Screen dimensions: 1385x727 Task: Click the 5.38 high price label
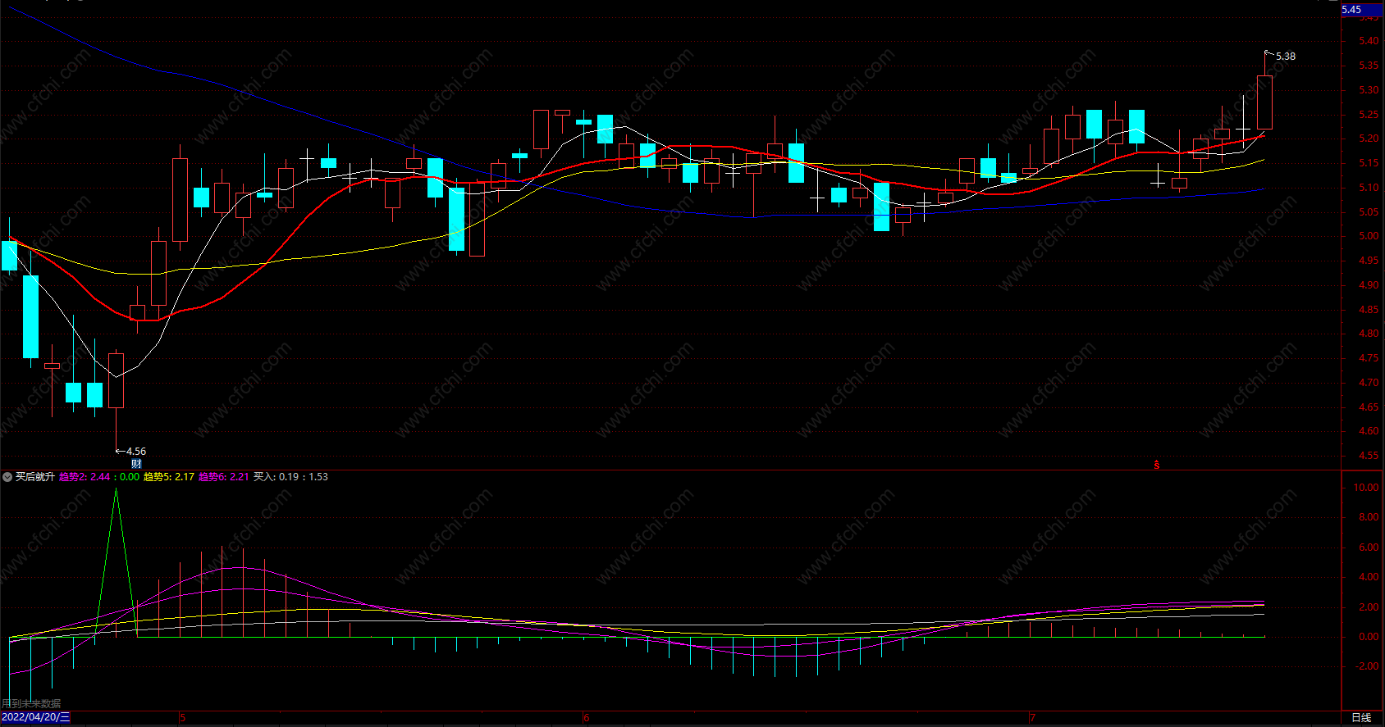point(1286,57)
